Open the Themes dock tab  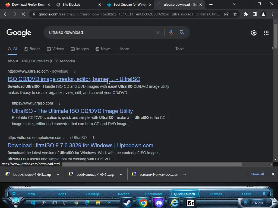click(215, 194)
